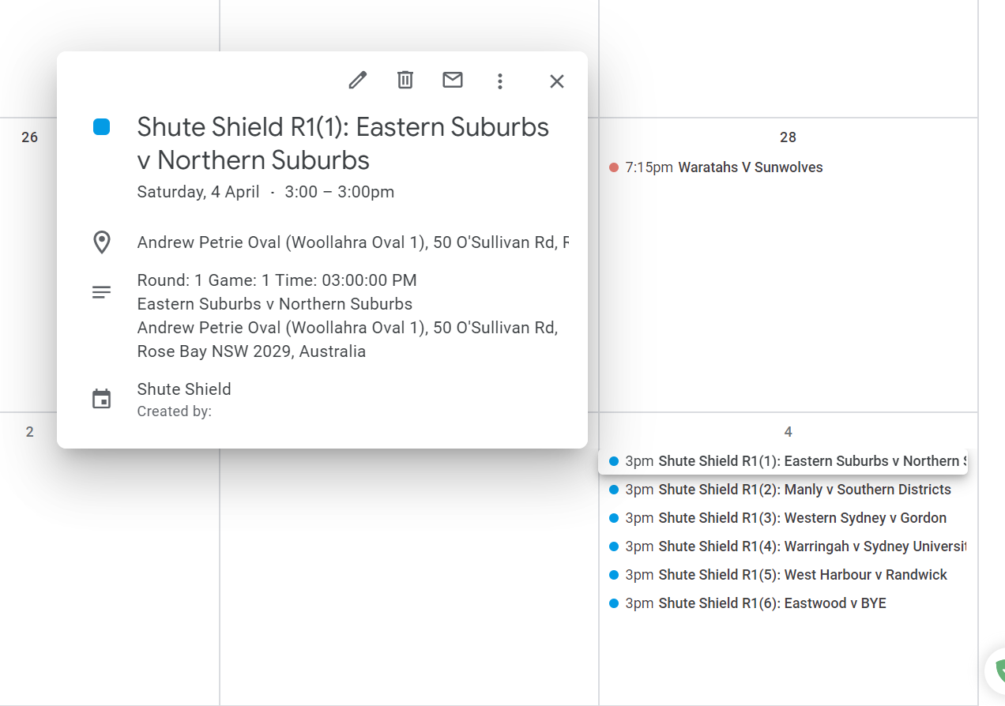
Task: Click the Eastern Suburbs v Northern Suburbs description line
Action: pos(275,304)
